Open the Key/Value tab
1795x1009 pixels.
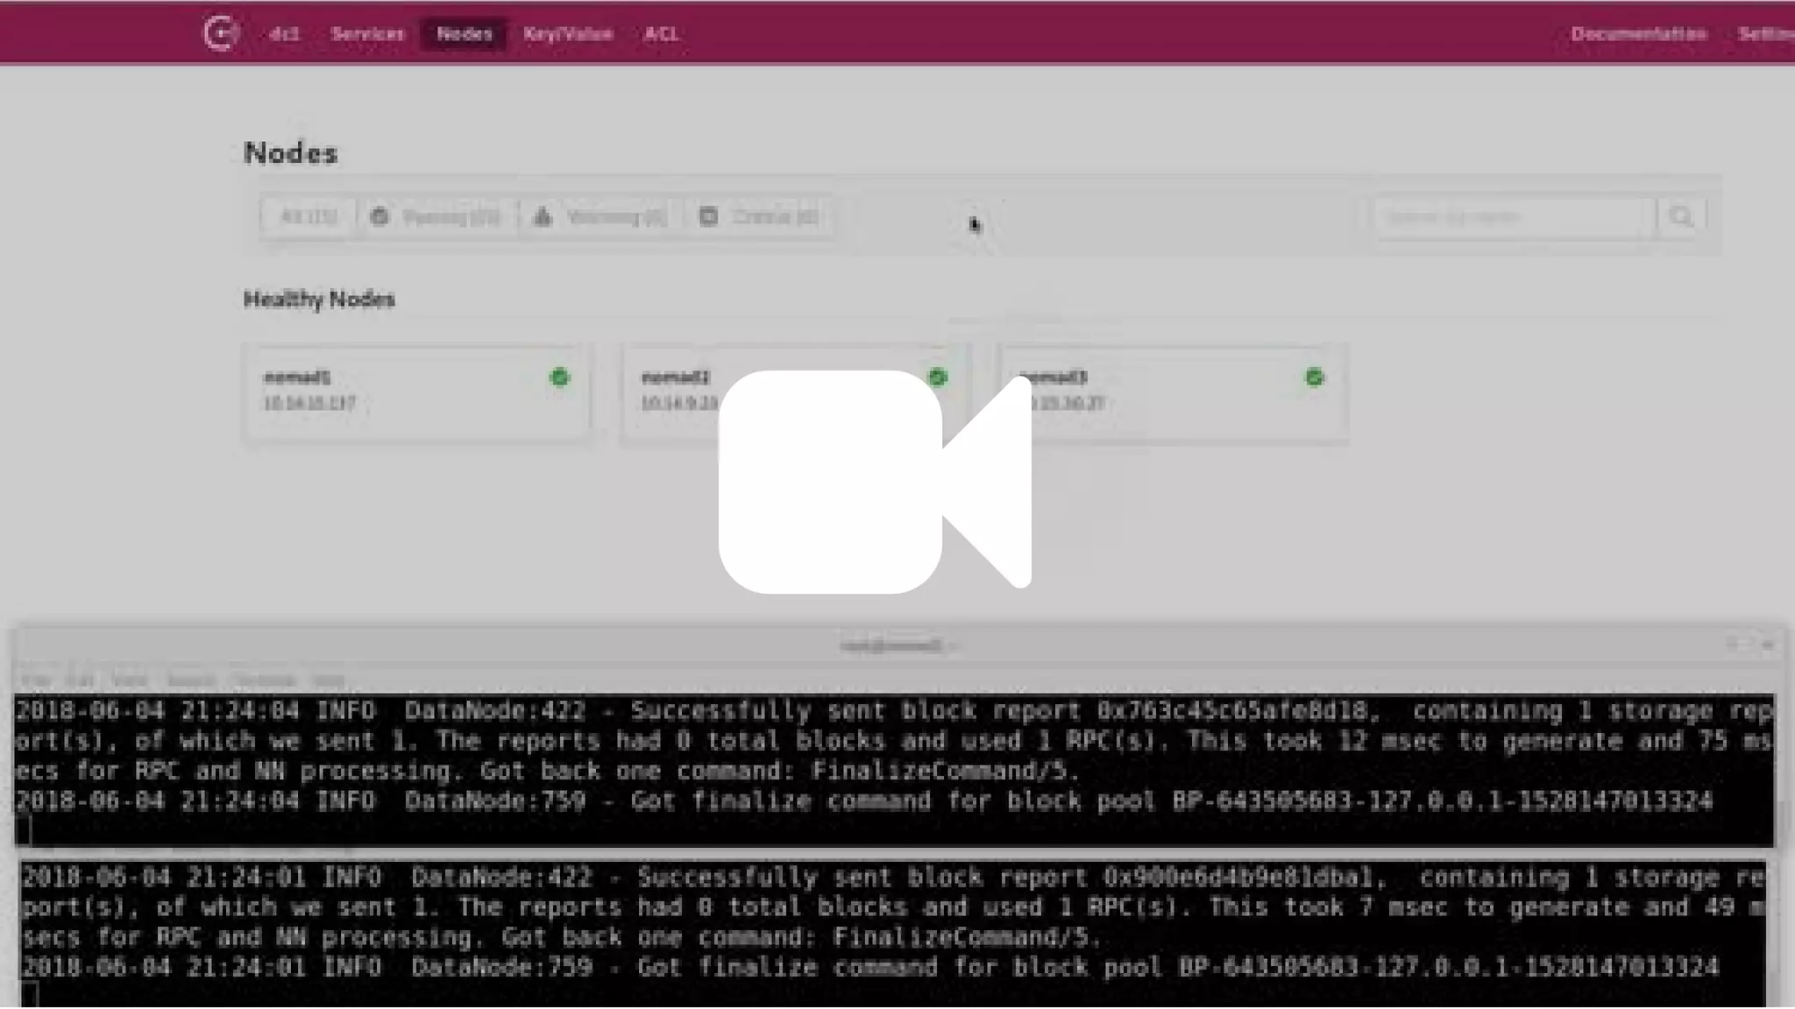(x=567, y=34)
